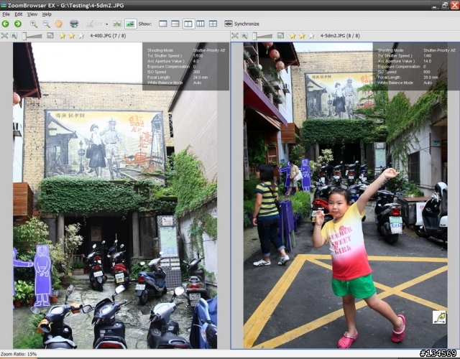Screen dimensions: 460x359
Task: Toggle the histogram display icon
Action: point(117,24)
